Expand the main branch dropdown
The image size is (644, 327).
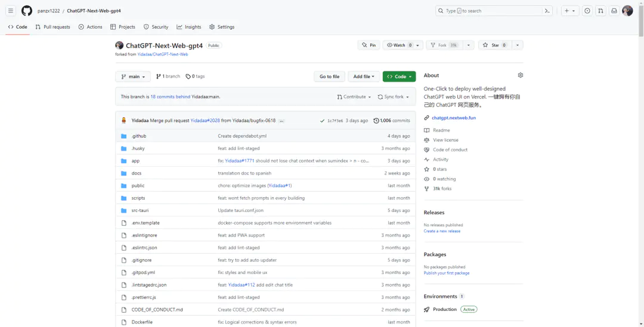tap(133, 77)
